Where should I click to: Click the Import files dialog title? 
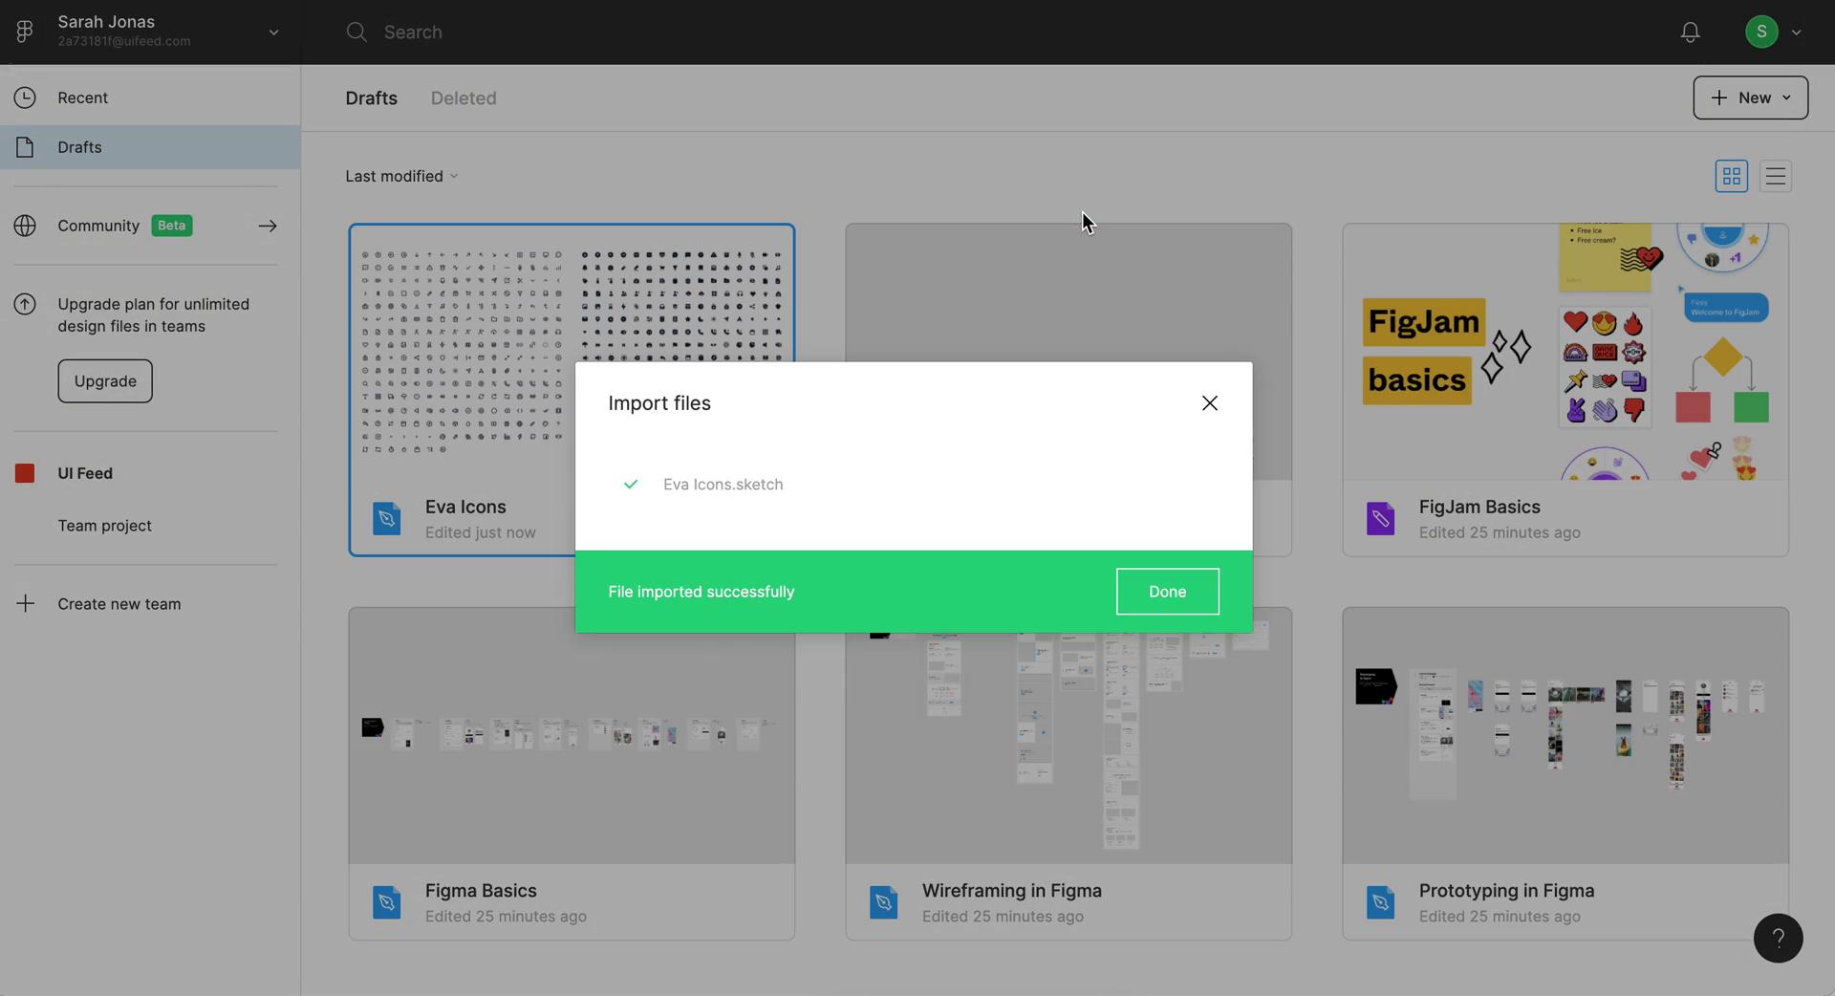click(x=659, y=403)
